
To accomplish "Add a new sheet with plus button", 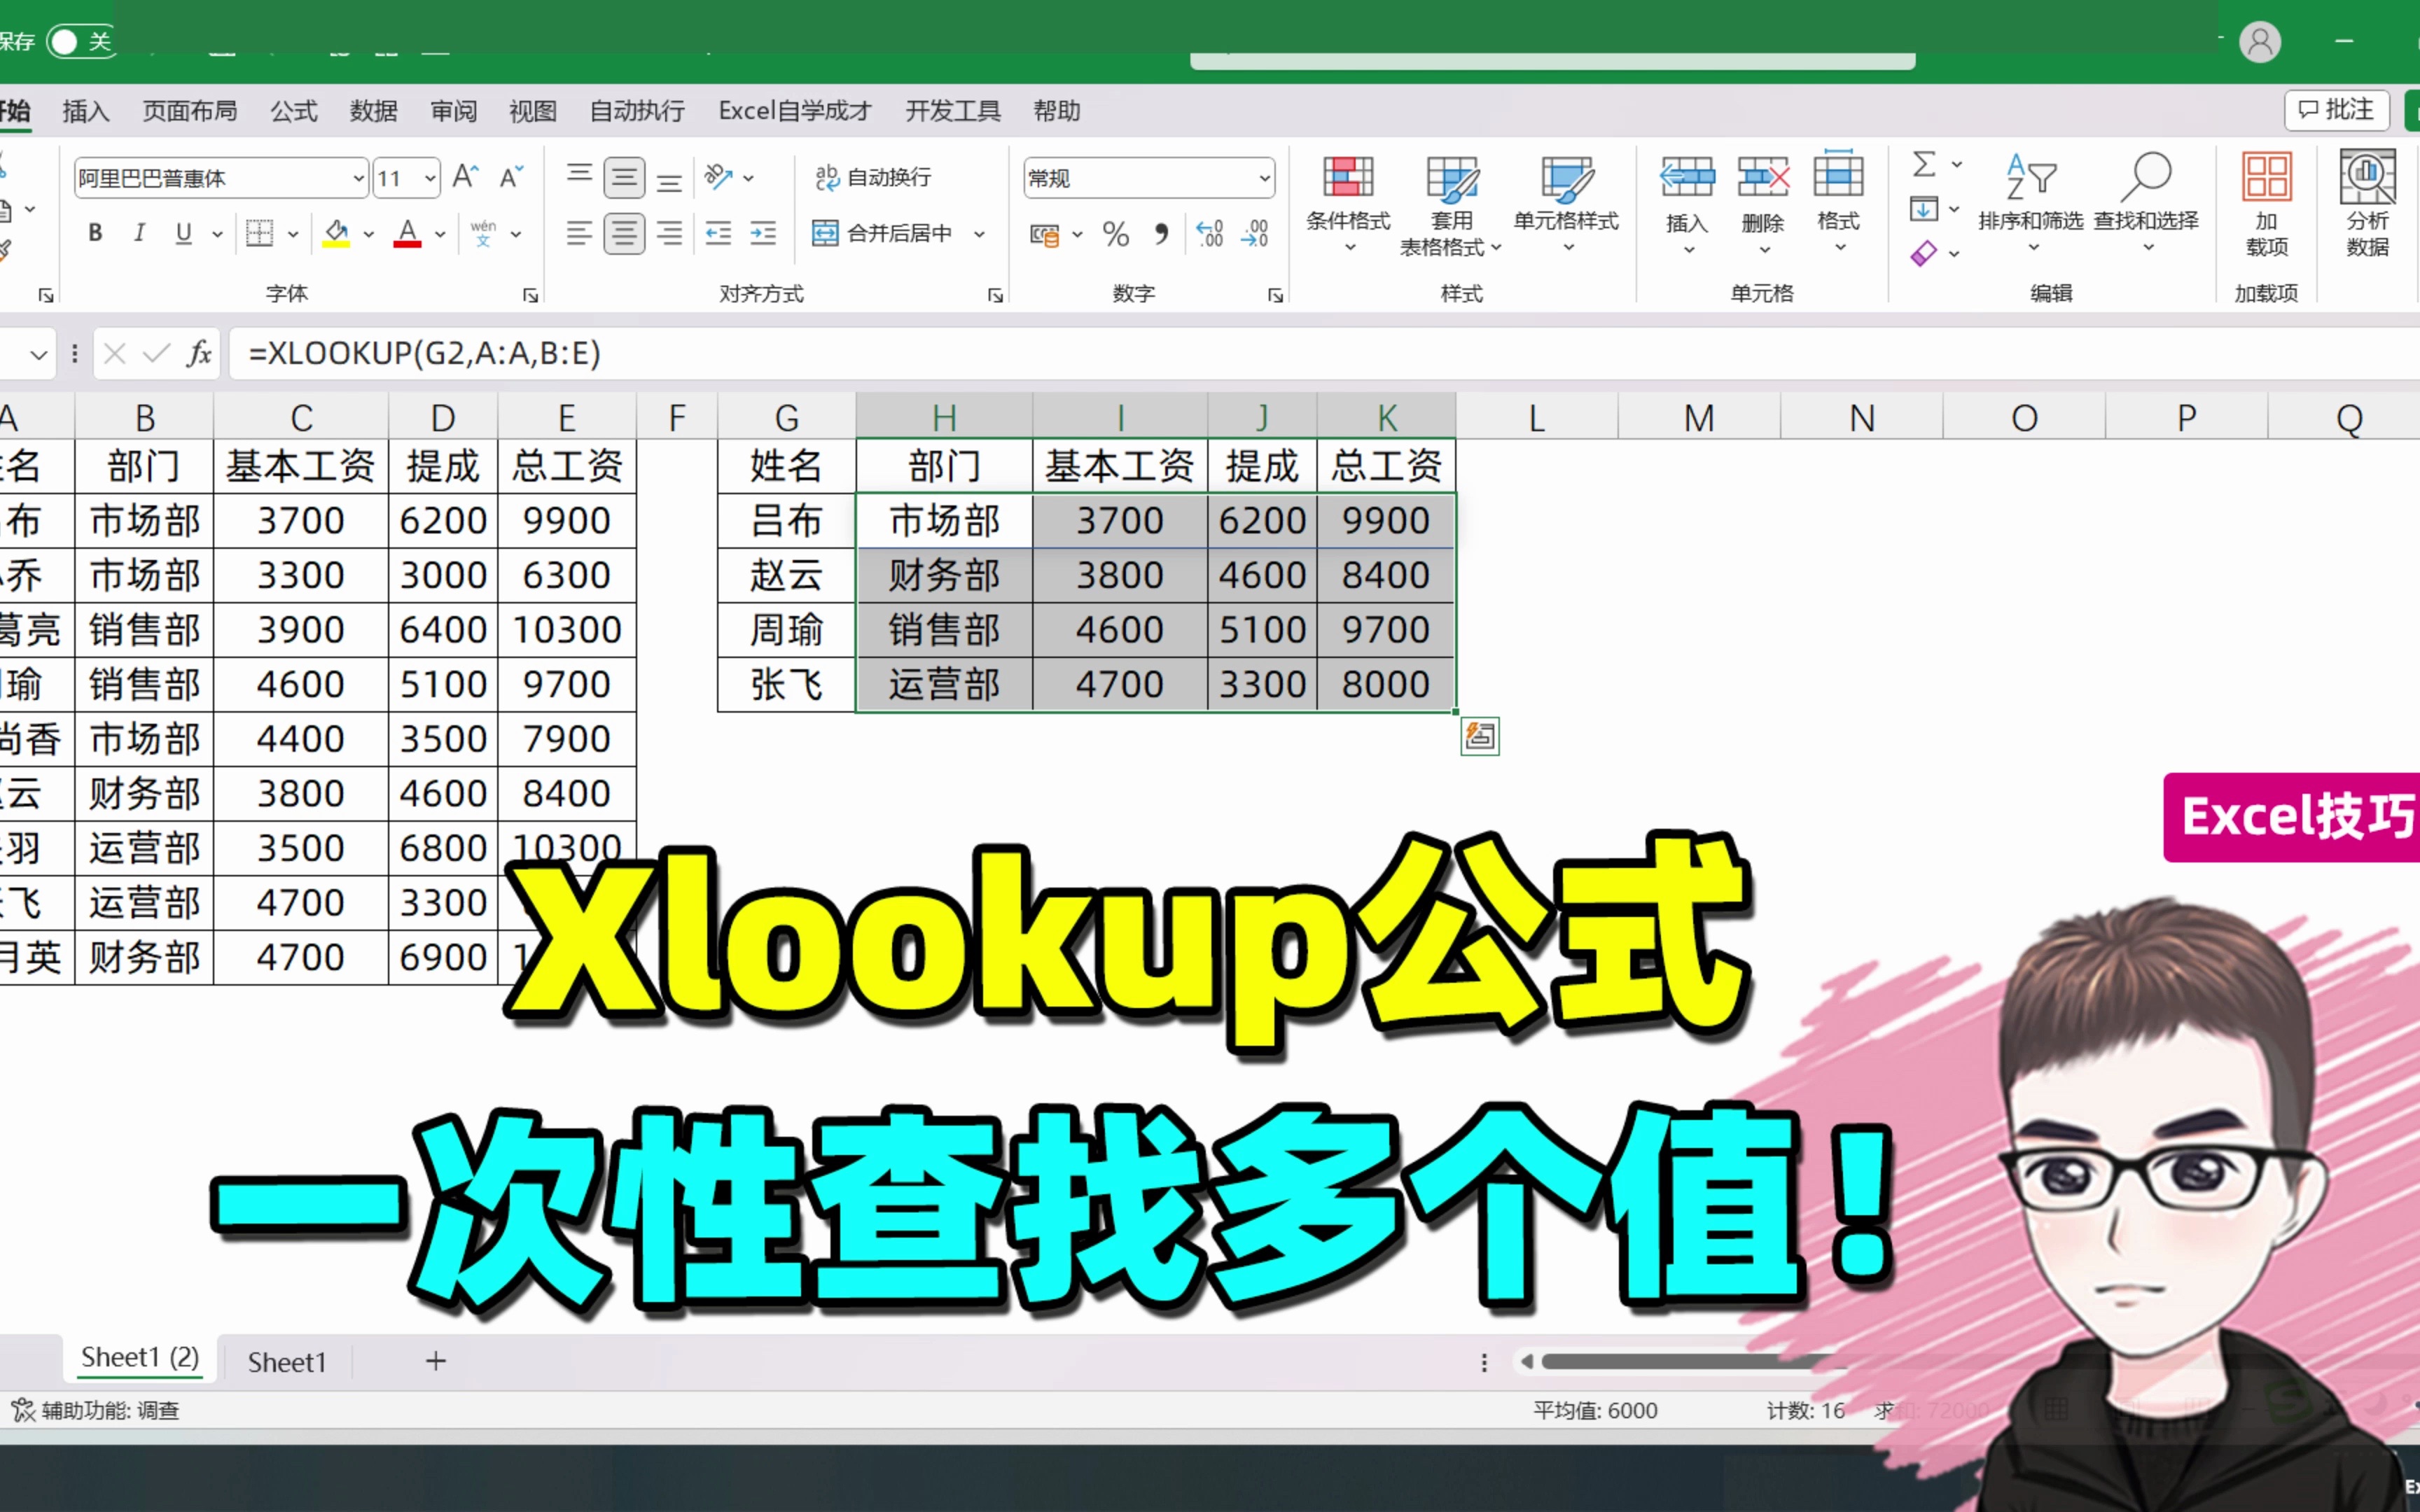I will coord(436,1360).
